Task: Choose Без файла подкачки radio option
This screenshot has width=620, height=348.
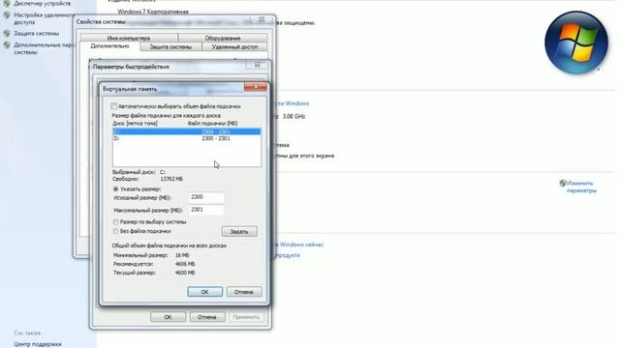Action: (116, 231)
